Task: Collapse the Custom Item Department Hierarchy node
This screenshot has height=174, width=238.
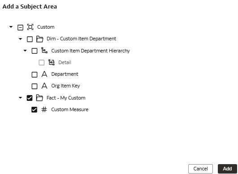Action: (x=25, y=51)
